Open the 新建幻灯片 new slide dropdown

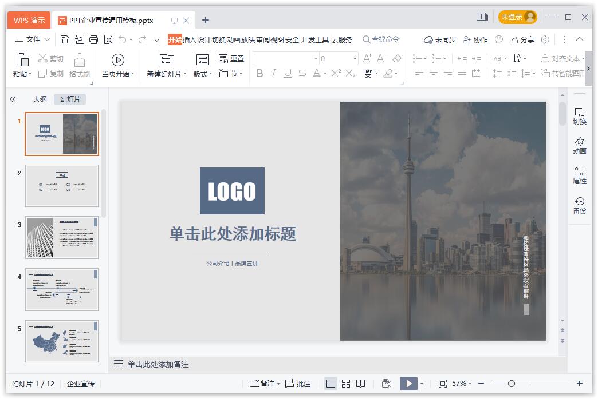click(166, 74)
